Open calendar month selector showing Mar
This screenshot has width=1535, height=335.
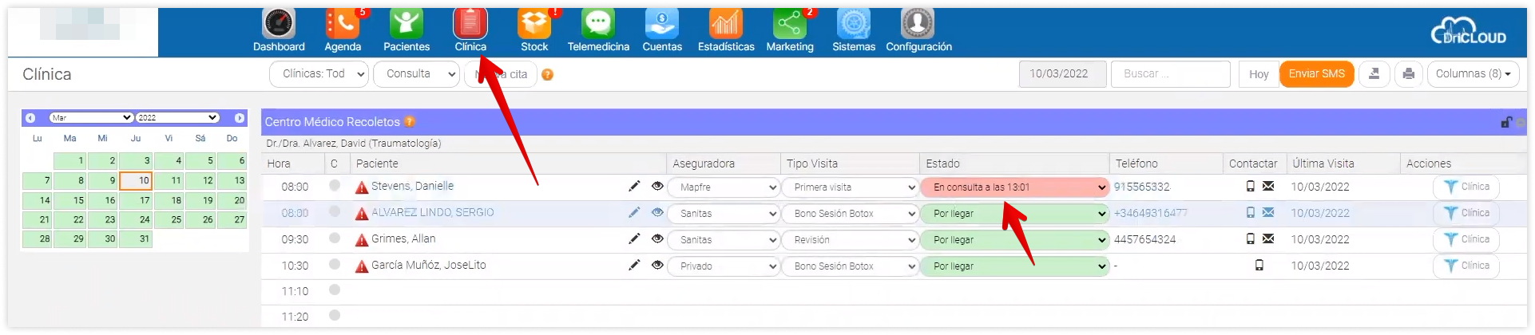coord(90,118)
